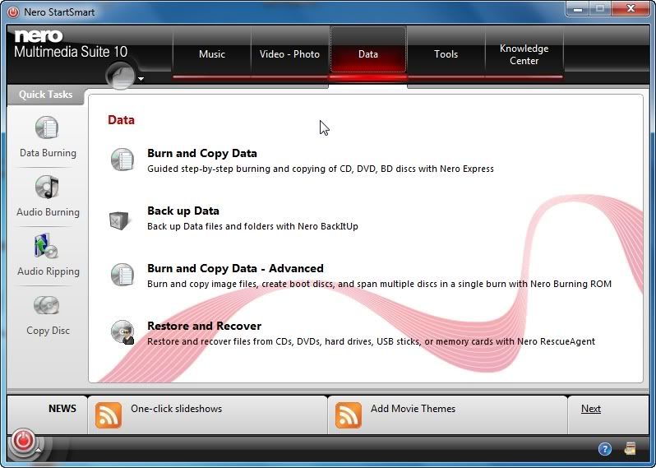Expand the dropdown arrow beside the round start button
Viewport: 656px width, 468px height.
click(x=141, y=80)
